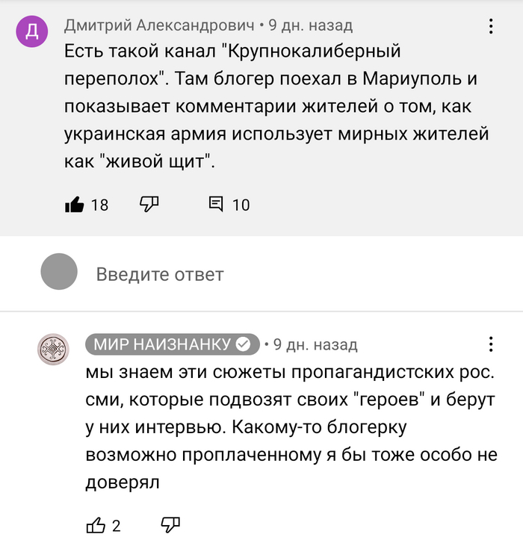This screenshot has height=543, width=523.
Task: Open МИР НАИЗНАНКУ channel avatar
Action: click(54, 349)
